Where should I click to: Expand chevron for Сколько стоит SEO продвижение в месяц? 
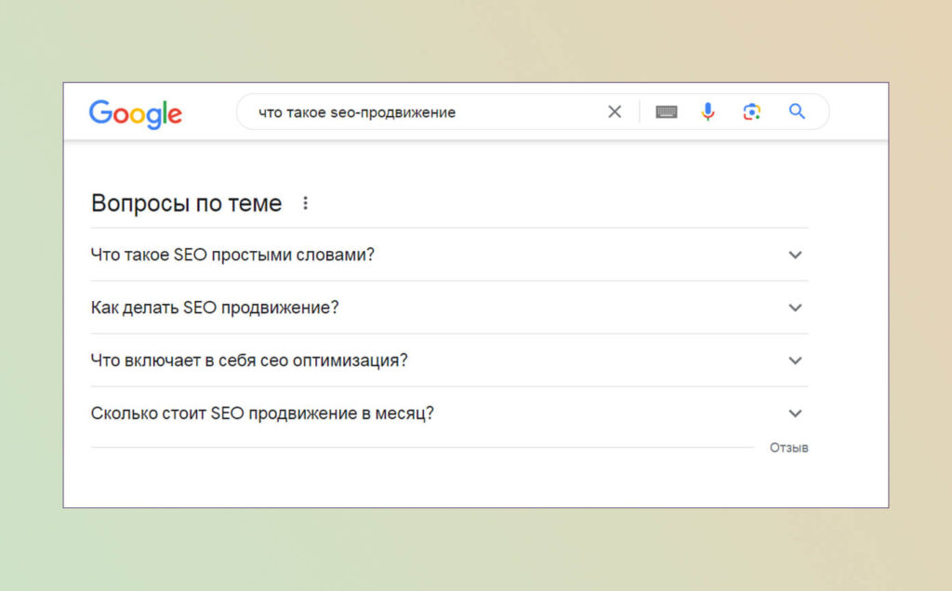tap(795, 414)
